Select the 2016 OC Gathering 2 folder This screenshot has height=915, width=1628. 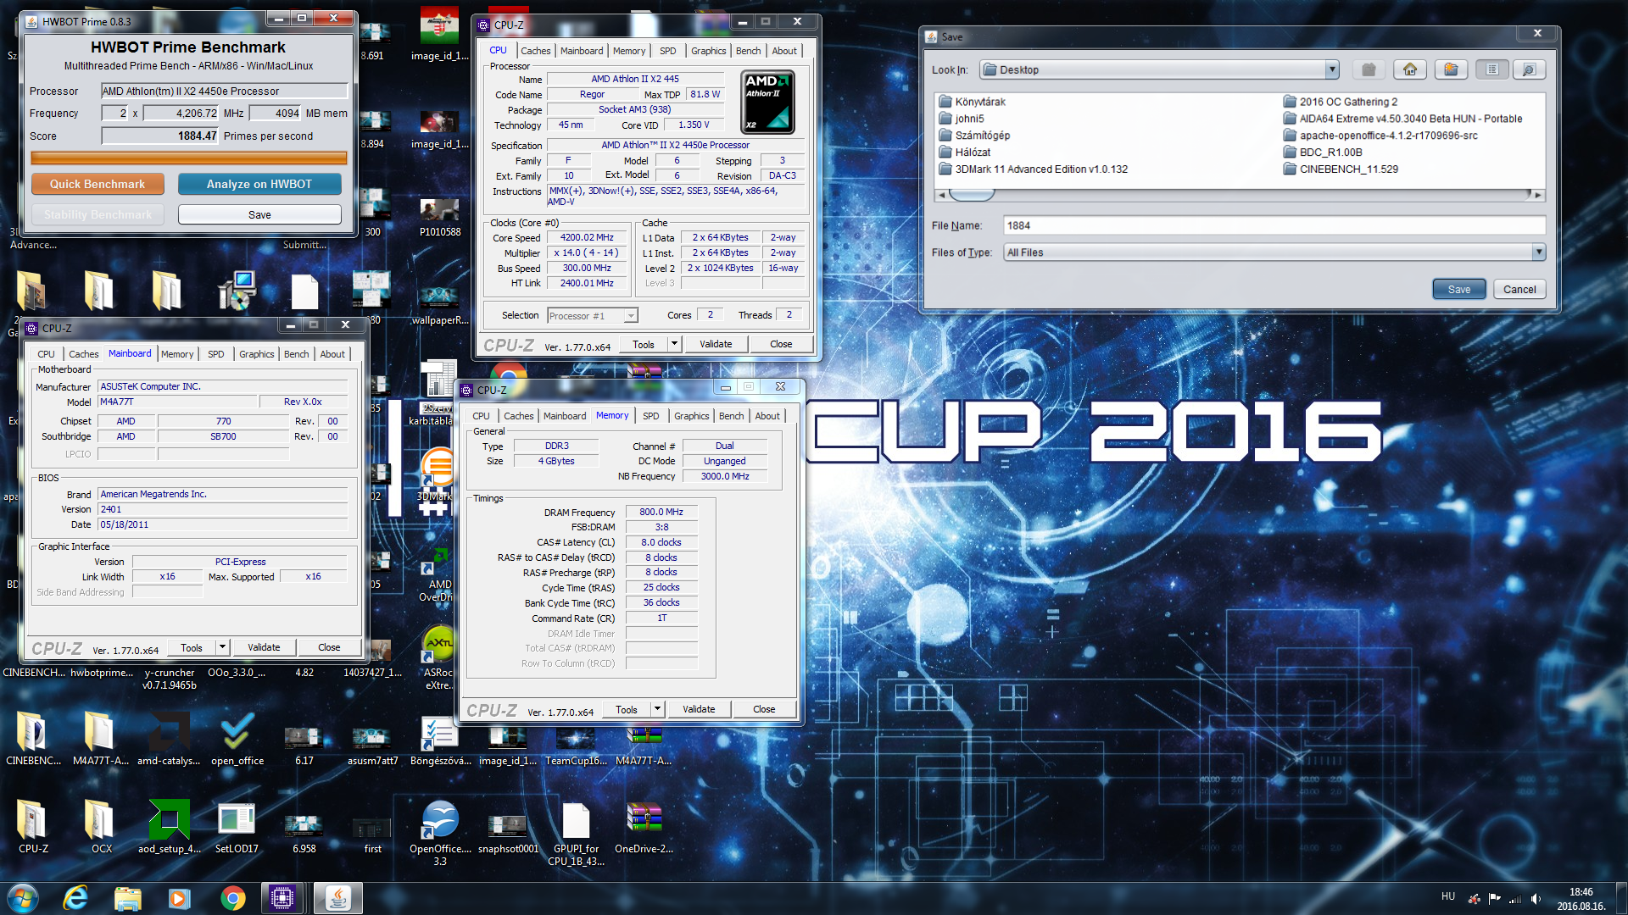click(1340, 102)
